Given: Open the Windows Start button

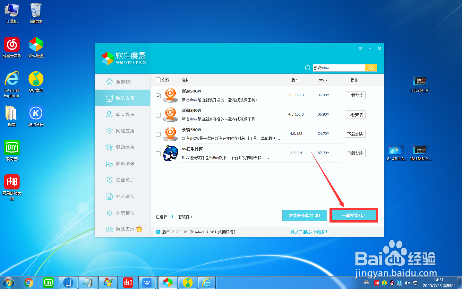Looking at the screenshot, I should 9,283.
